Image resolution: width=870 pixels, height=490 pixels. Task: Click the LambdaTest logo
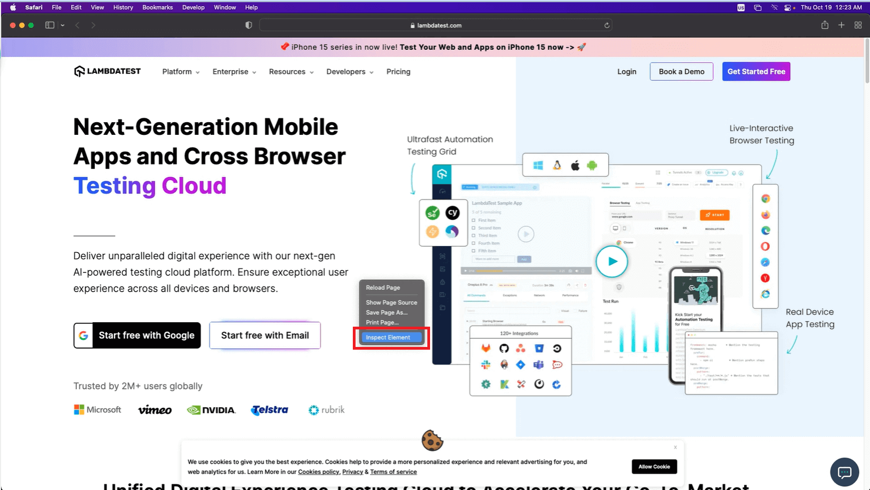pyautogui.click(x=107, y=71)
